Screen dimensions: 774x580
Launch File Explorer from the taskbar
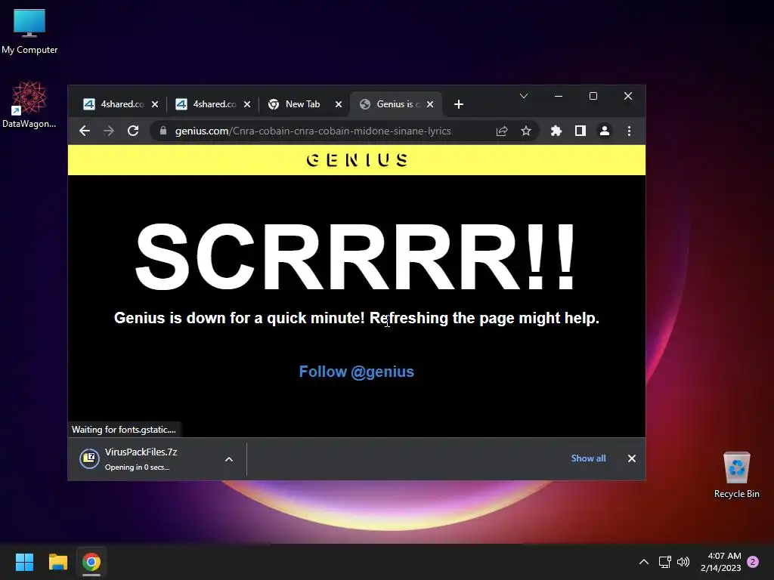tap(57, 562)
